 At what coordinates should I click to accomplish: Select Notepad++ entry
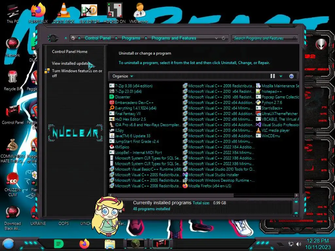click(x=269, y=92)
